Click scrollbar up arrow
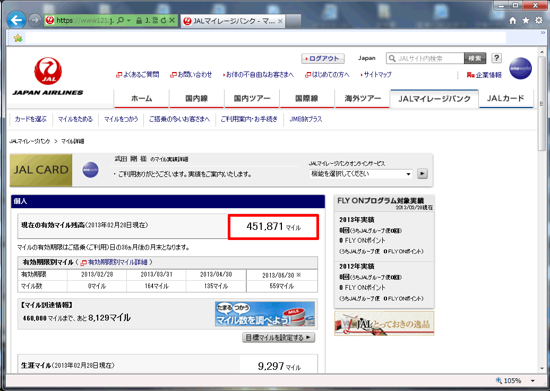 click(x=542, y=51)
